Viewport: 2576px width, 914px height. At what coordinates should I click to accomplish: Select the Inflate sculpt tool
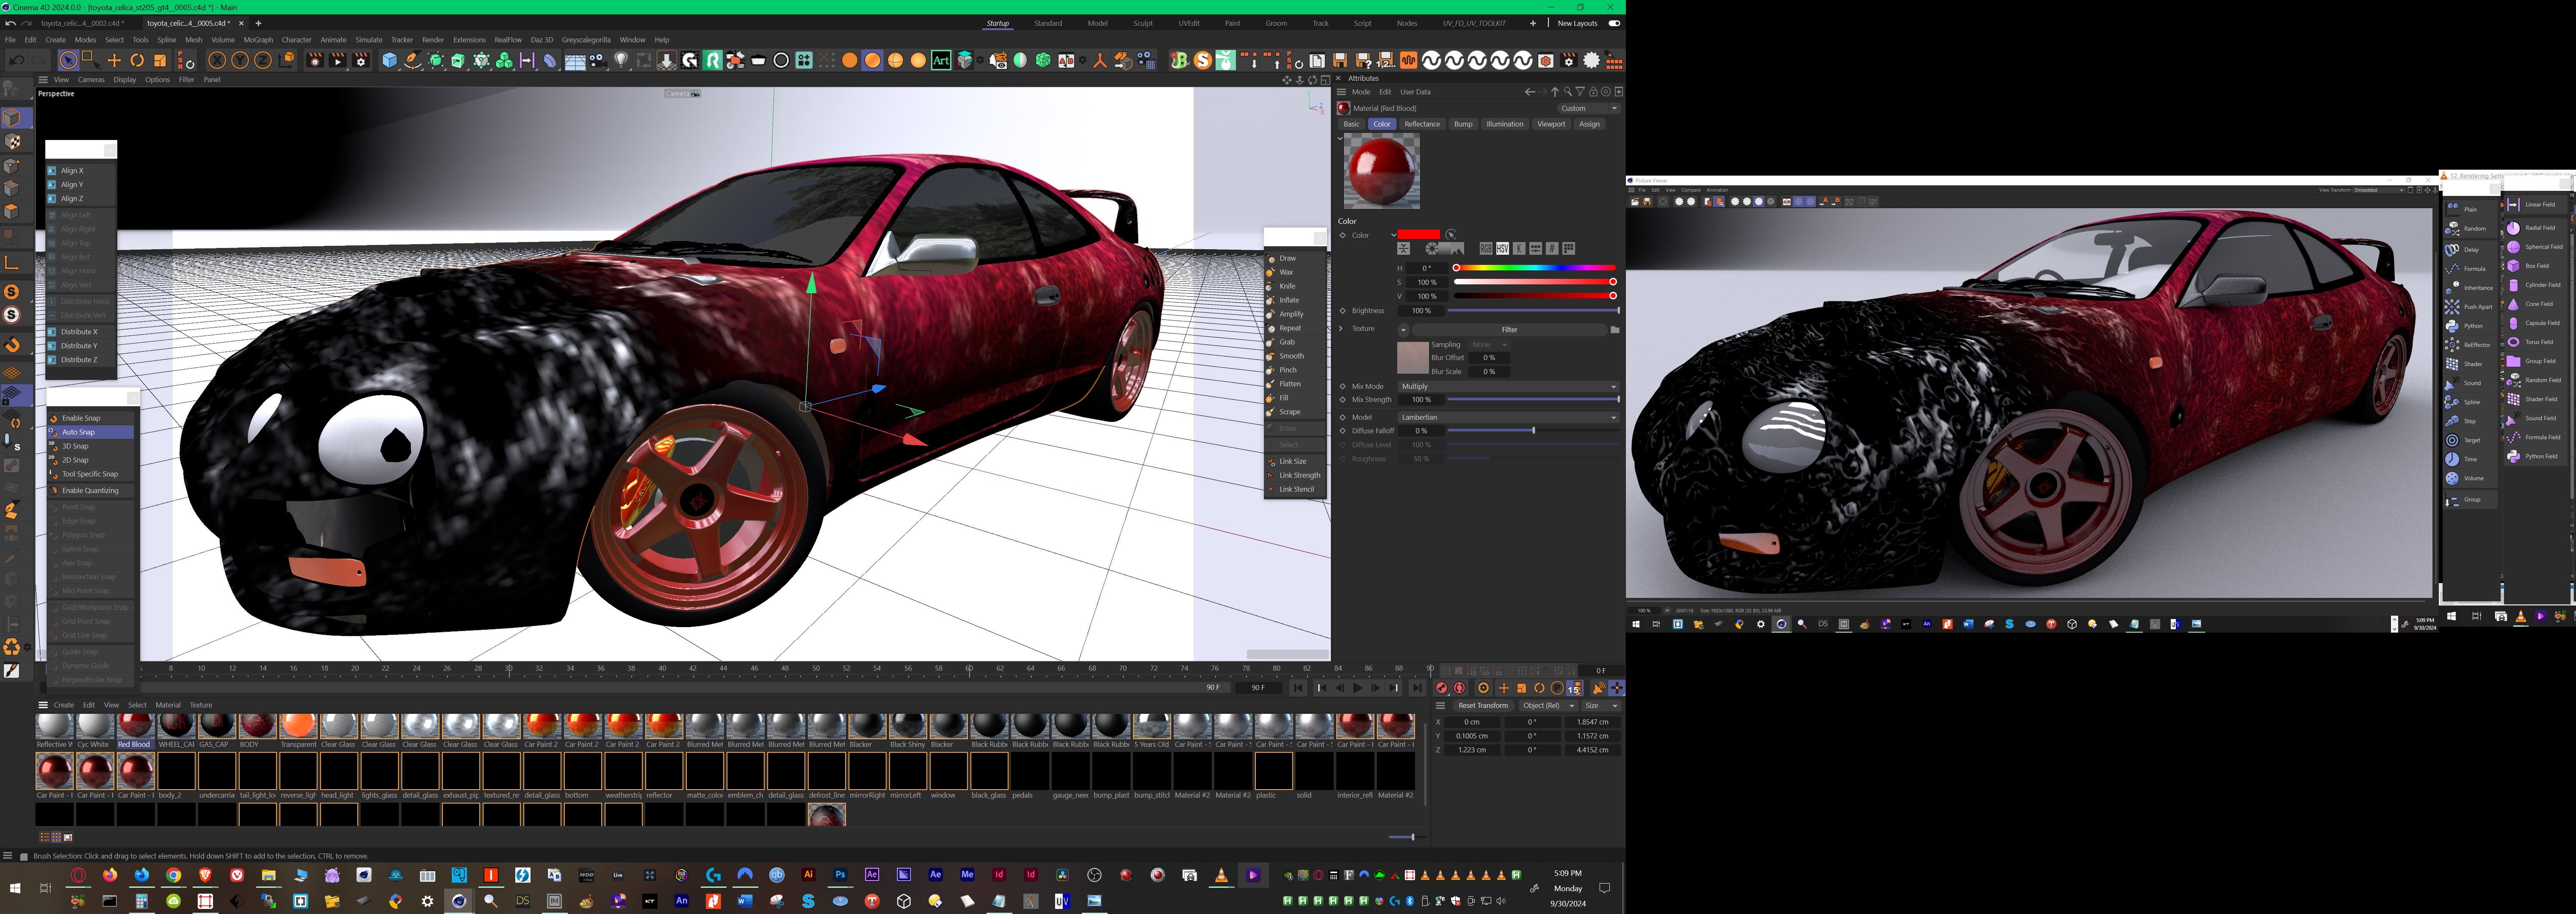click(x=1289, y=300)
